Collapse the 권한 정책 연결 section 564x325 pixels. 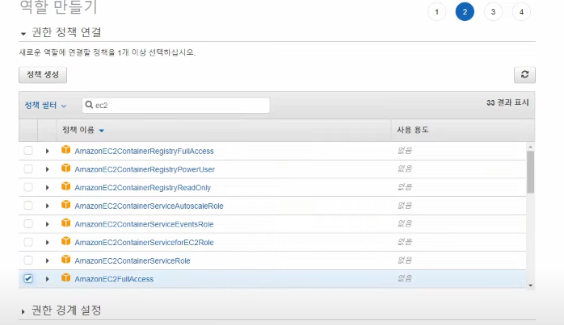61,32
